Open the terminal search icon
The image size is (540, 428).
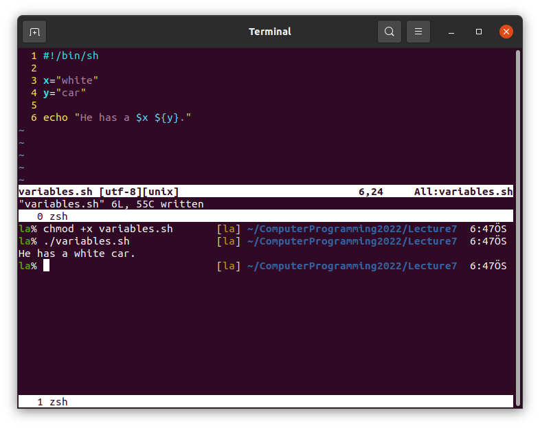tap(390, 32)
